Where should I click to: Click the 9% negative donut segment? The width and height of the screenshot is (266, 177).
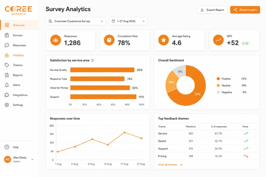(x=180, y=71)
